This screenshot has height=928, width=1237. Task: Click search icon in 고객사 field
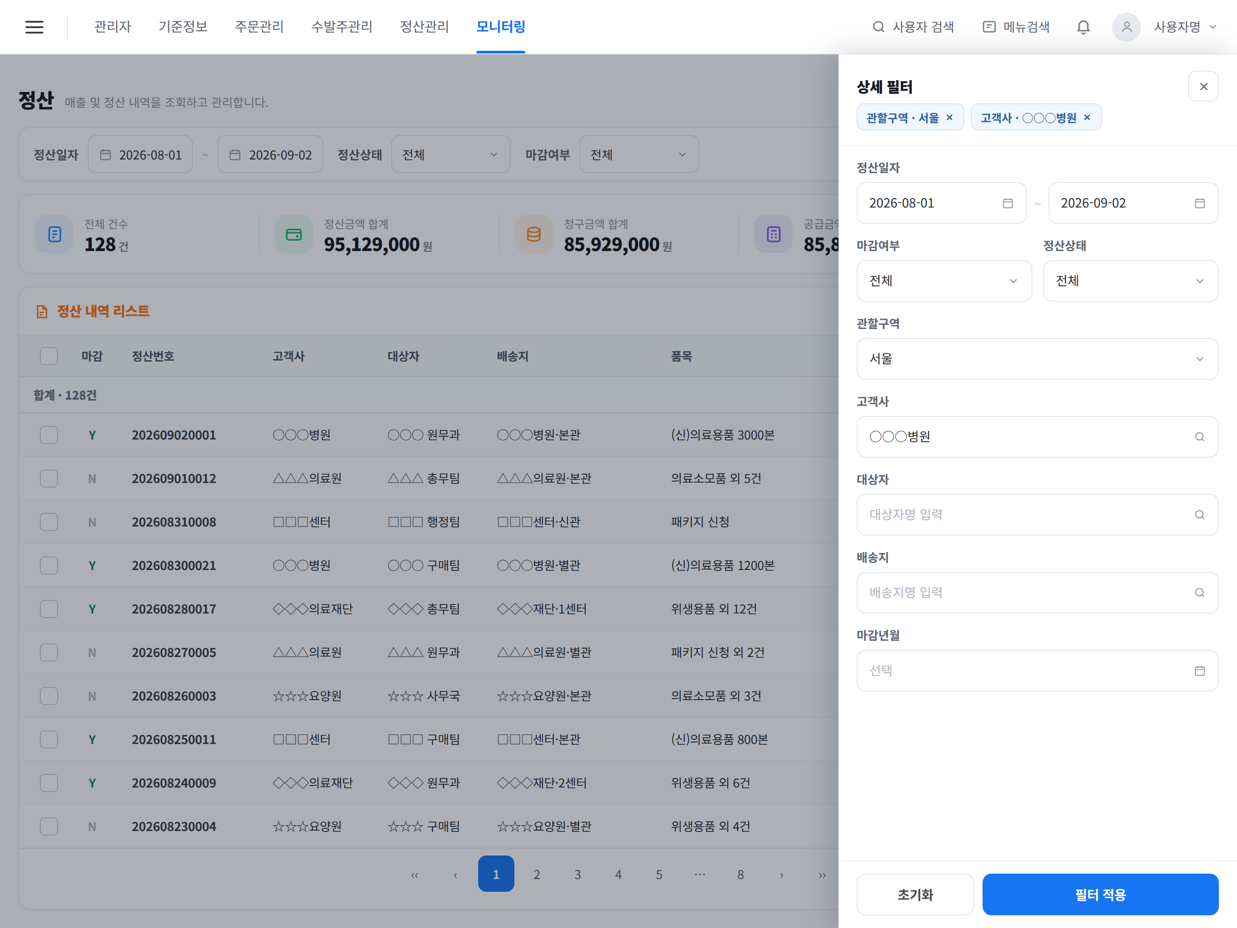pos(1199,436)
